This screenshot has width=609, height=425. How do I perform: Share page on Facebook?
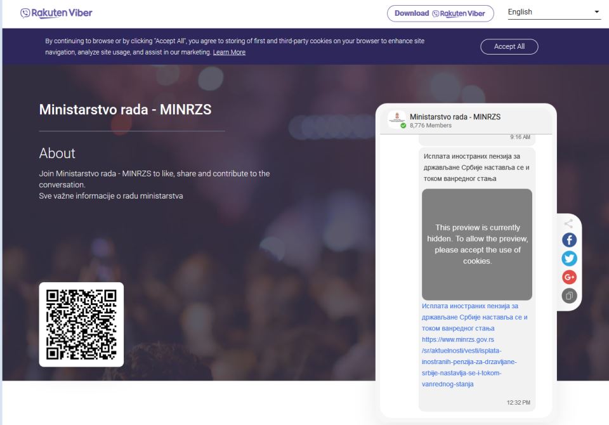tap(569, 240)
